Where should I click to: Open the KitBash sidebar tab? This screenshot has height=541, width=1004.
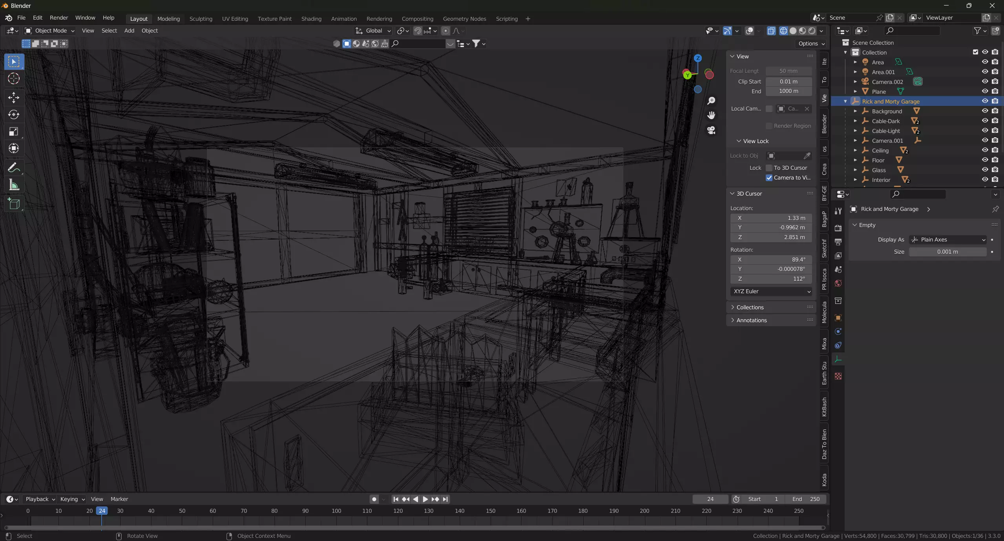(x=824, y=407)
